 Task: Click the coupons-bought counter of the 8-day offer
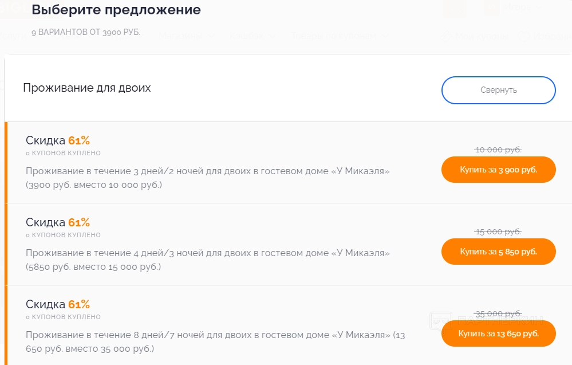tap(63, 317)
